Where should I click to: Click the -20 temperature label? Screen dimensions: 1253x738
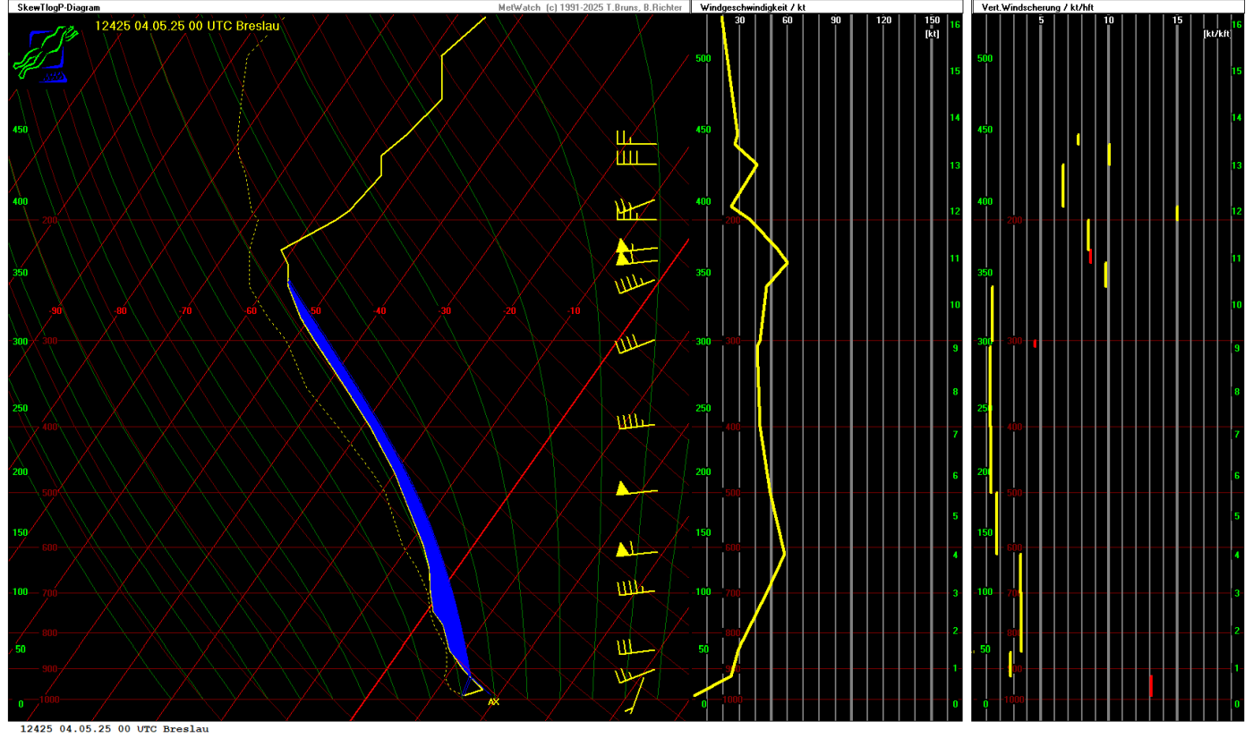tap(509, 311)
